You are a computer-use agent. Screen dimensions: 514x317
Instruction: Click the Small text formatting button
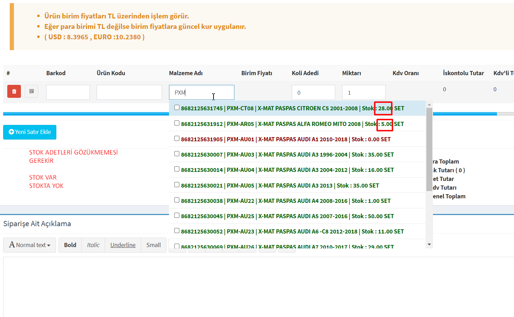[153, 245]
